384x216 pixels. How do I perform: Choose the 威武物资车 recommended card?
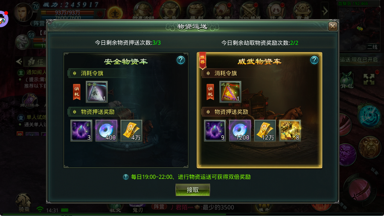(x=259, y=110)
